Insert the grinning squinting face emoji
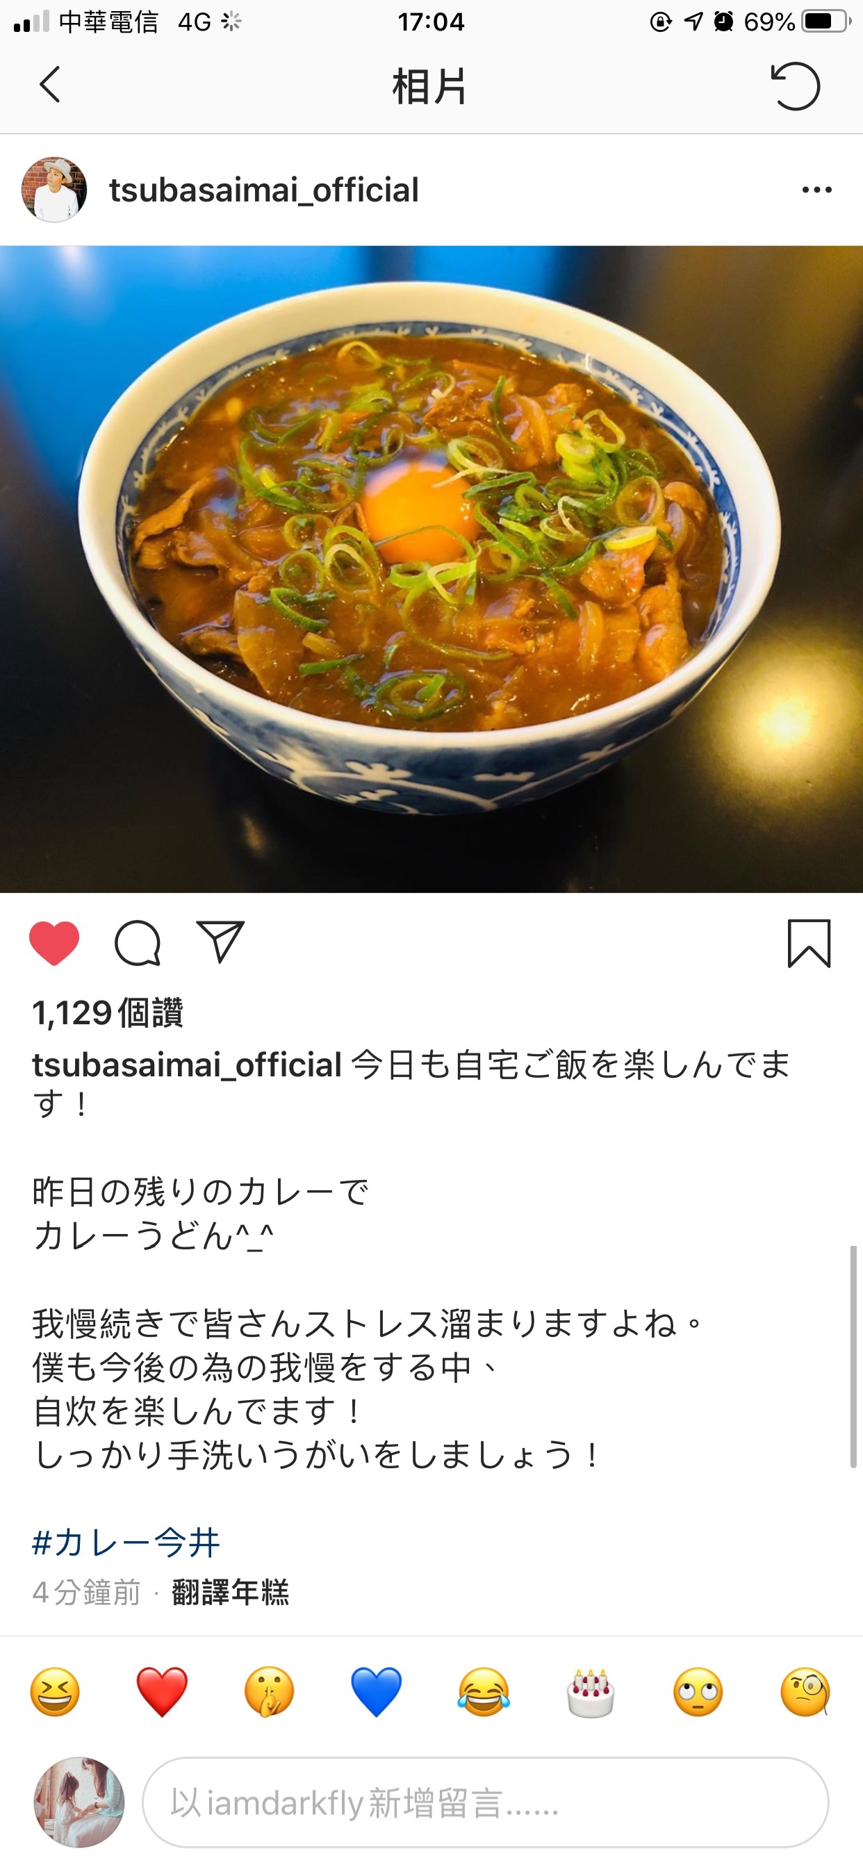The width and height of the screenshot is (863, 1865). tap(55, 1693)
